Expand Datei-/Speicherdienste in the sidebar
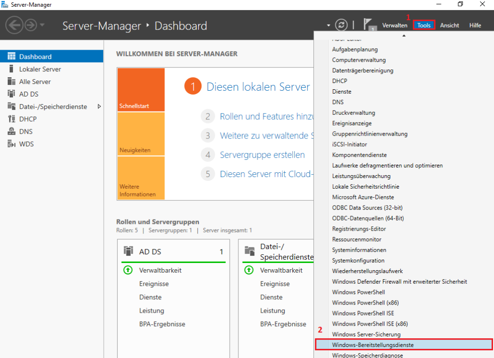494x358 pixels. tap(100, 106)
